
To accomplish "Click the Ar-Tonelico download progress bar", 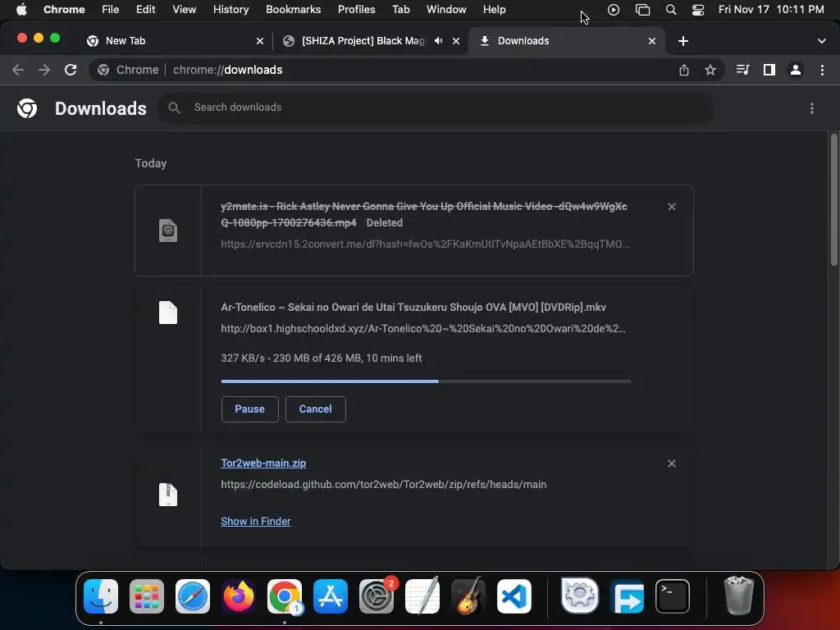I will click(x=426, y=381).
